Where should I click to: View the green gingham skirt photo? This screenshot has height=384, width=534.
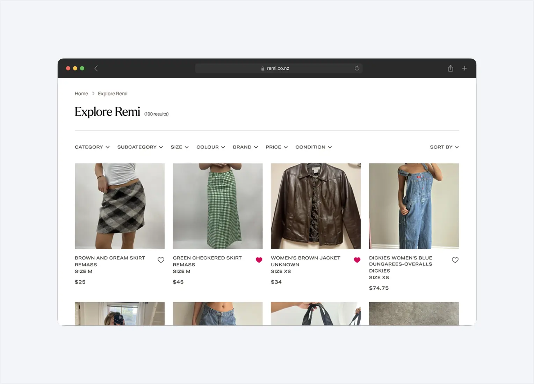pyautogui.click(x=218, y=206)
